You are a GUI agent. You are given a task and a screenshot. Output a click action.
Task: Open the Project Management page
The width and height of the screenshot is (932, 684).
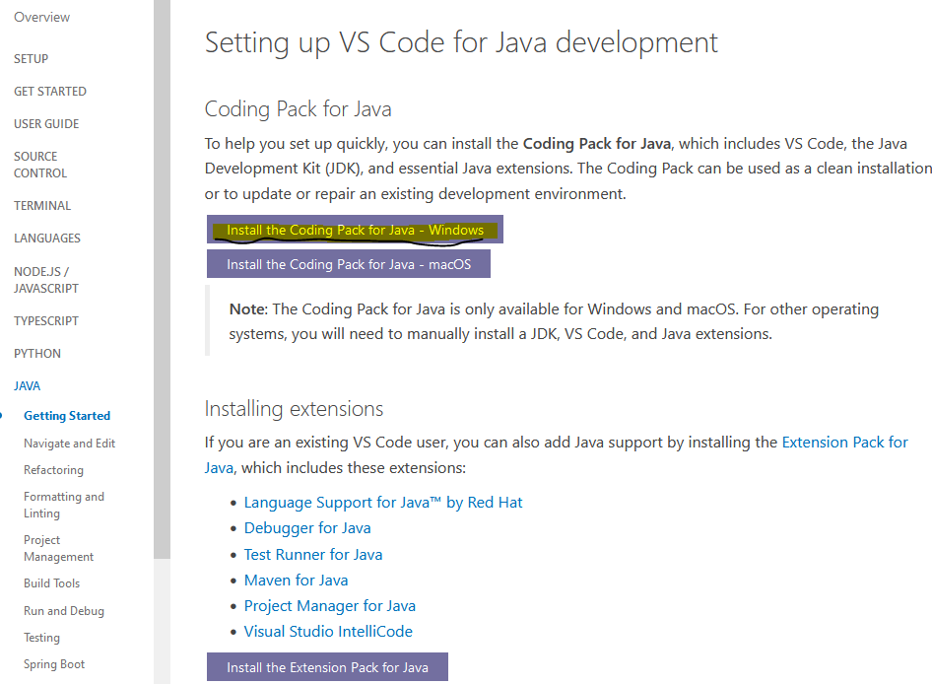pos(59,548)
